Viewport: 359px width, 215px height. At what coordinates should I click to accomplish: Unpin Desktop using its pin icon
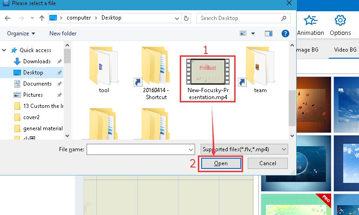coord(59,73)
